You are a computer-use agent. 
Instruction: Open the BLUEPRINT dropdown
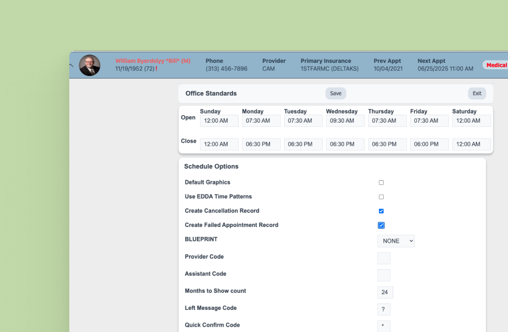[x=396, y=241]
